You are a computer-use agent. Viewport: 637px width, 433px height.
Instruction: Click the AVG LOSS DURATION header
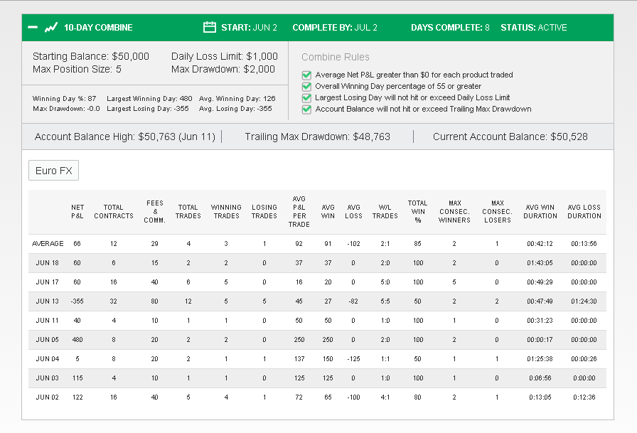pos(584,212)
